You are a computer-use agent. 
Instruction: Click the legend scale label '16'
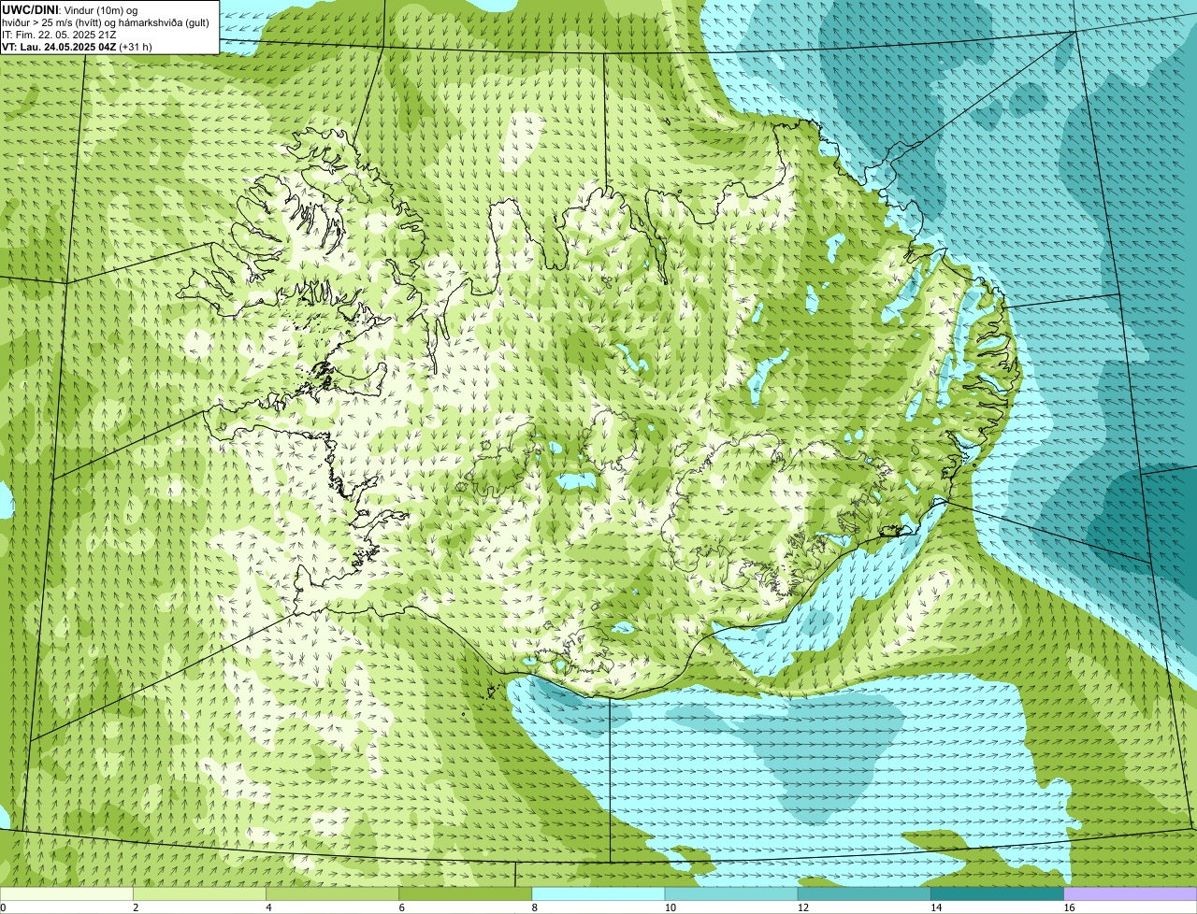pos(1069,907)
